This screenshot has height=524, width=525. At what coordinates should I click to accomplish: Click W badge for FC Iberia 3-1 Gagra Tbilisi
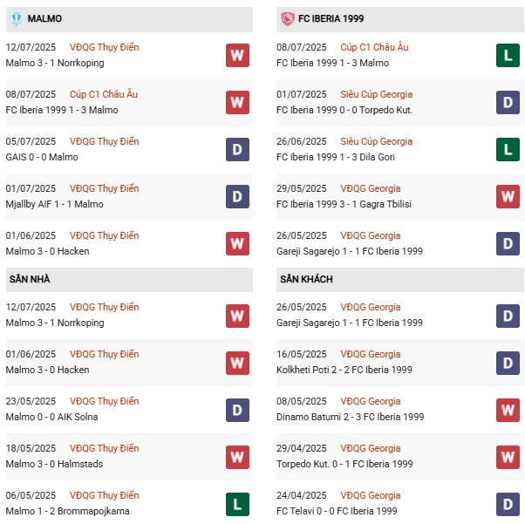point(508,196)
